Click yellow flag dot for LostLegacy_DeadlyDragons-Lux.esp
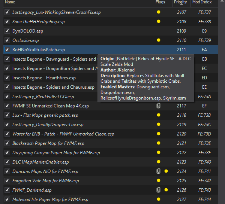 coord(159,124)
